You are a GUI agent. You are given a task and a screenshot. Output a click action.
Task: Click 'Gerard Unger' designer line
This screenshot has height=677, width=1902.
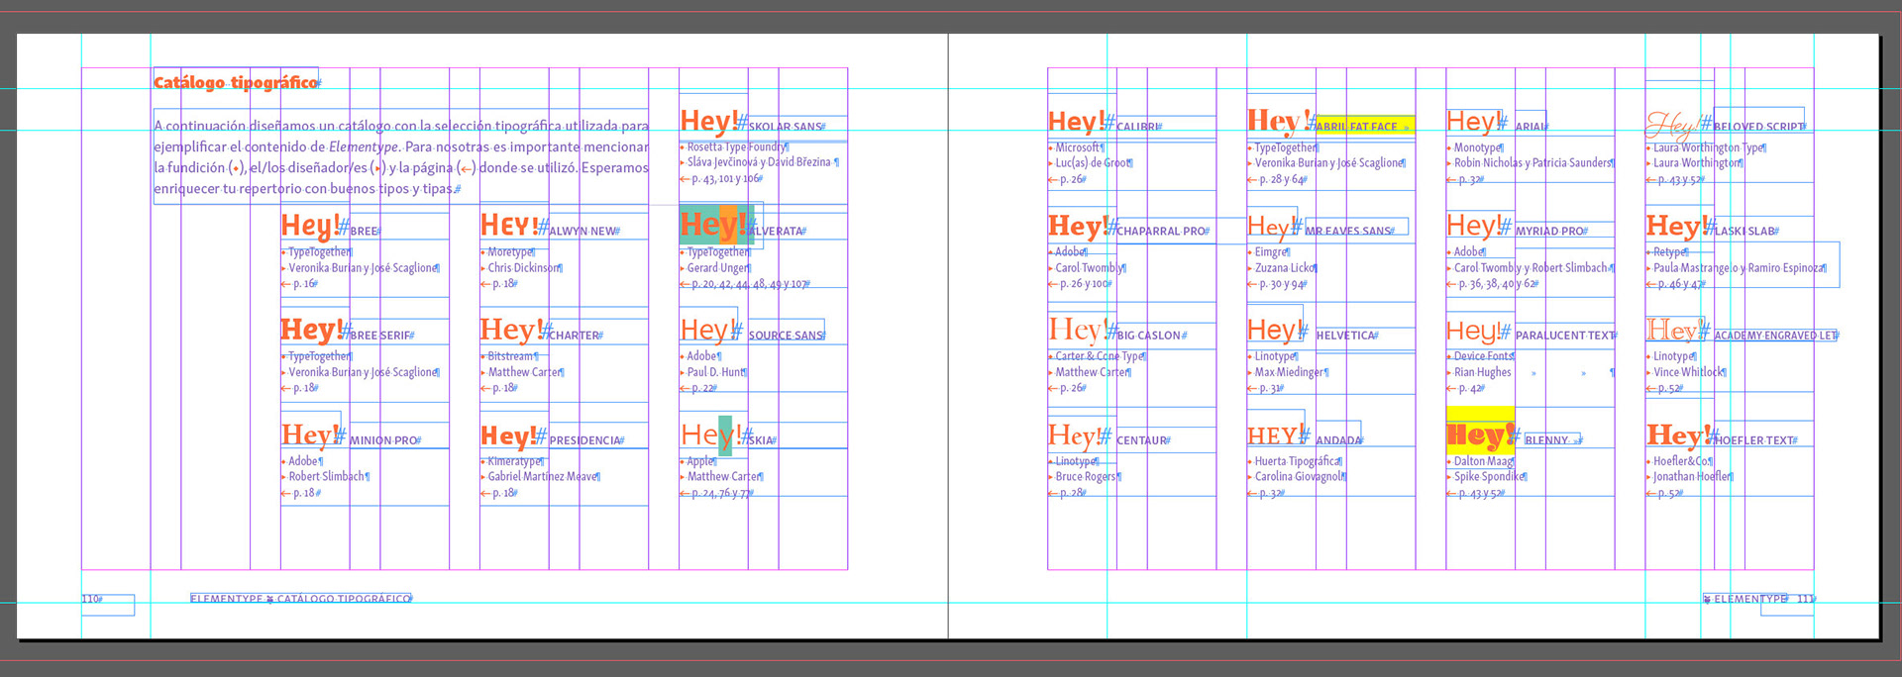click(717, 268)
